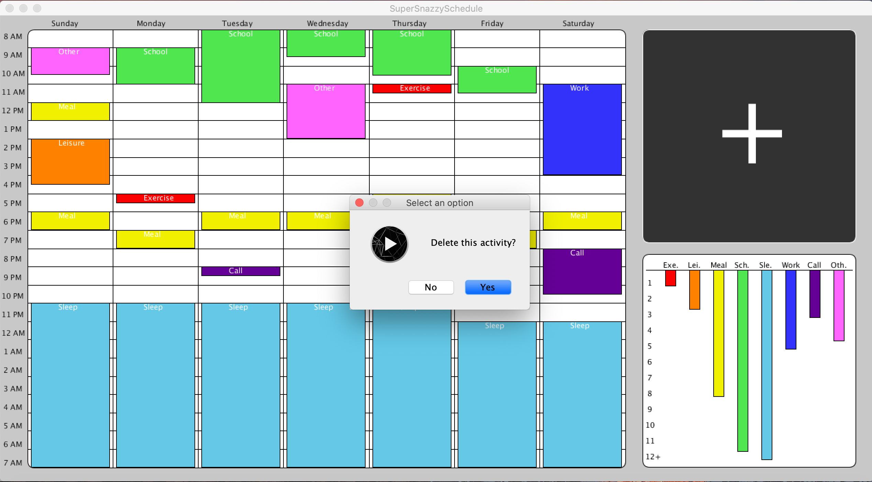872x482 pixels.
Task: Click the yellow Meal bar in the chart
Action: click(x=718, y=333)
